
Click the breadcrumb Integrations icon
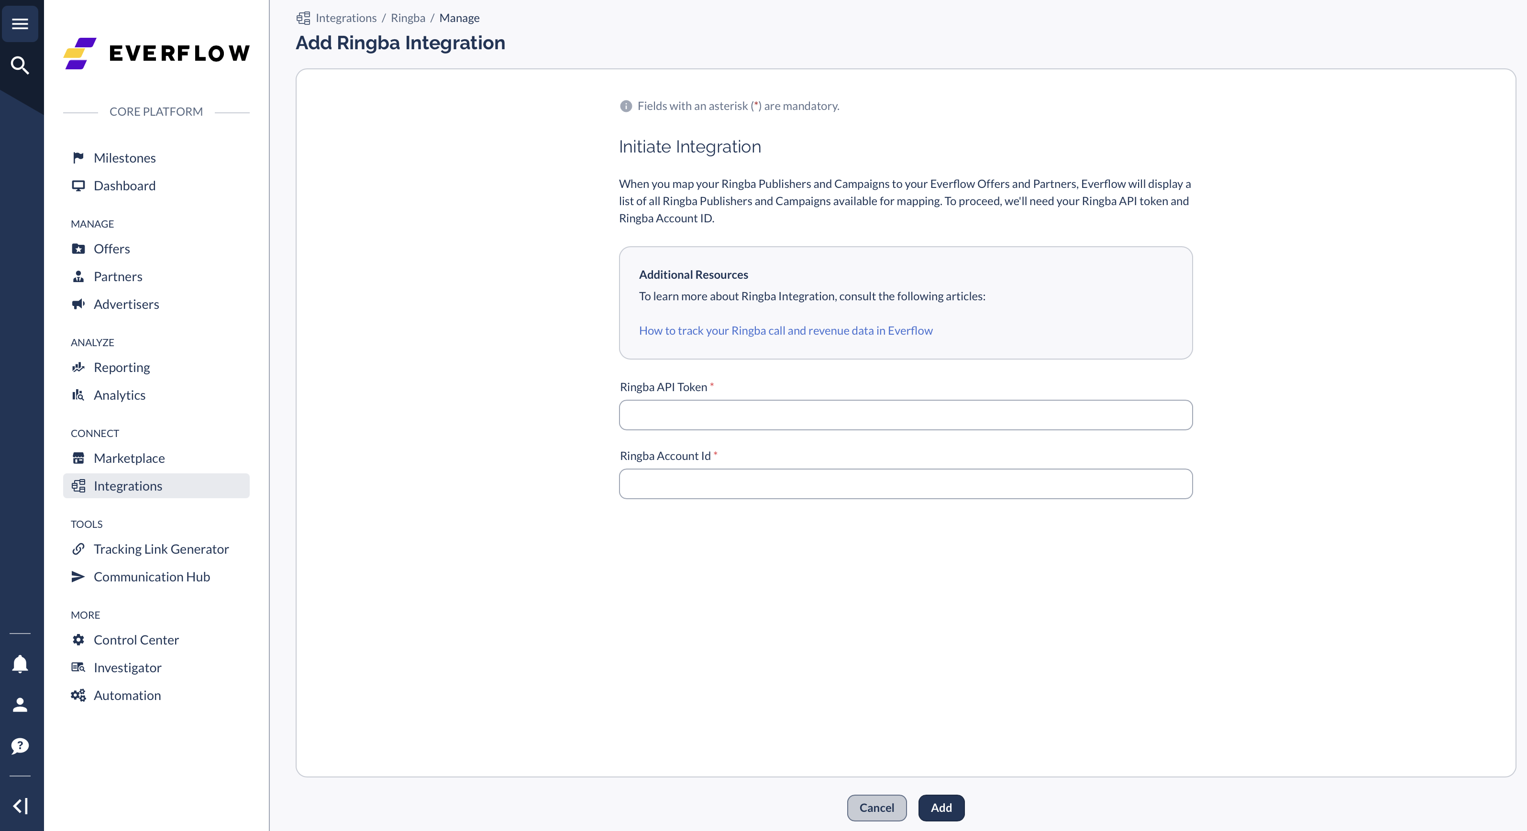click(x=303, y=18)
